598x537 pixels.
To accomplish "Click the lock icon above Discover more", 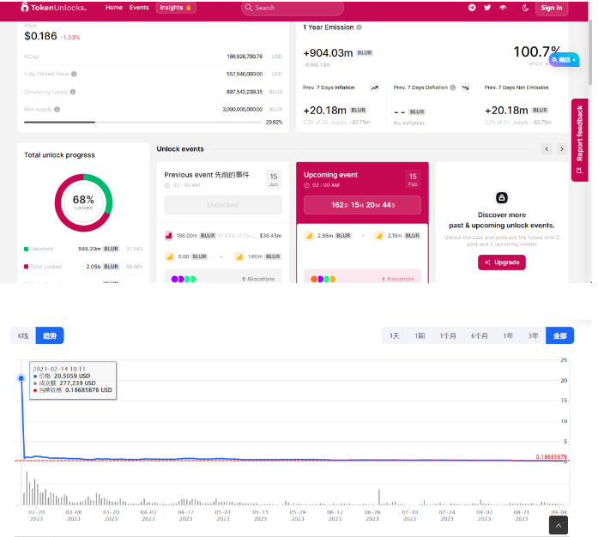I will [502, 197].
